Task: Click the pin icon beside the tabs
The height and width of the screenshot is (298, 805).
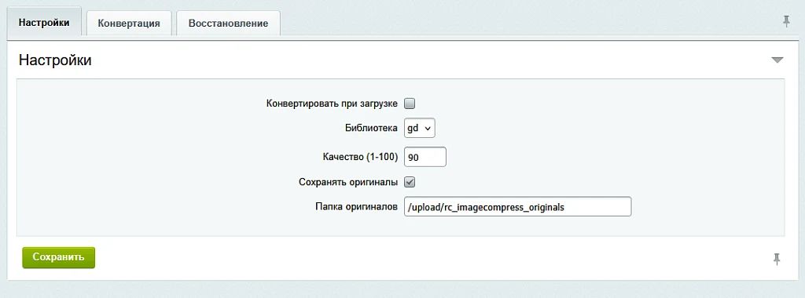Action: (x=786, y=21)
